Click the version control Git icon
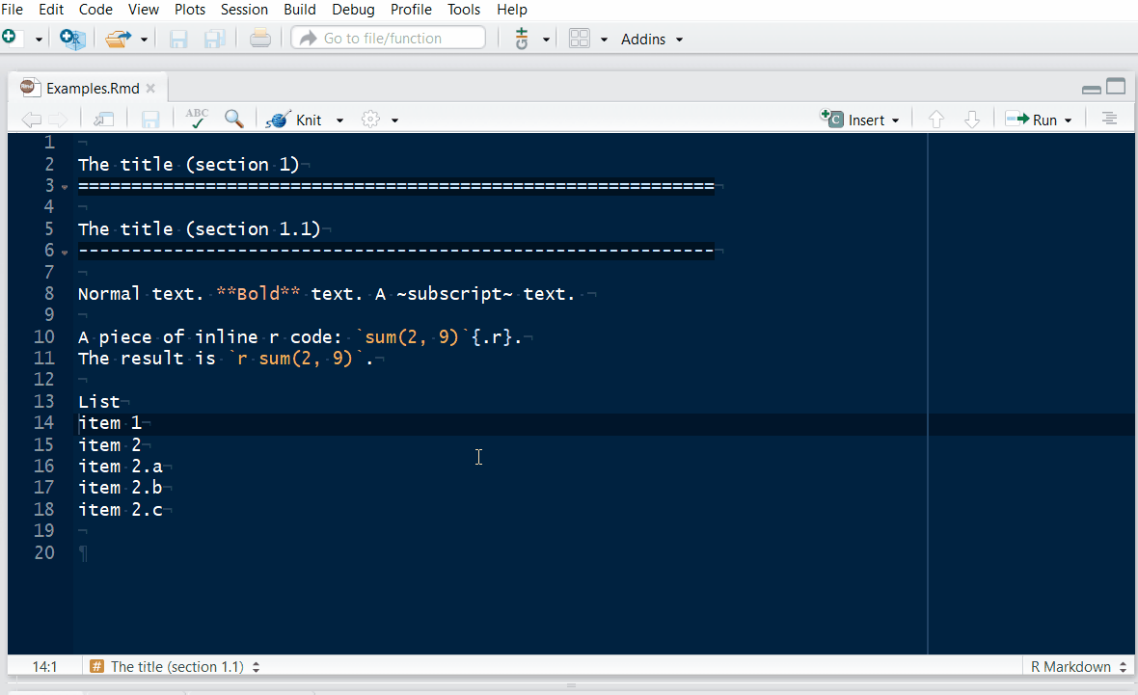This screenshot has width=1138, height=695. point(521,39)
